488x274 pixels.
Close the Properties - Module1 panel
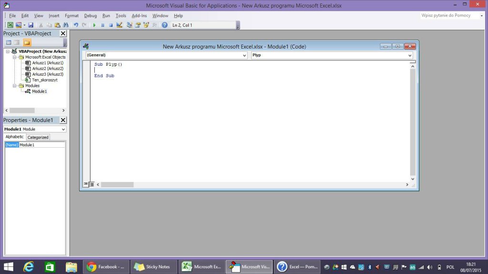pyautogui.click(x=63, y=120)
